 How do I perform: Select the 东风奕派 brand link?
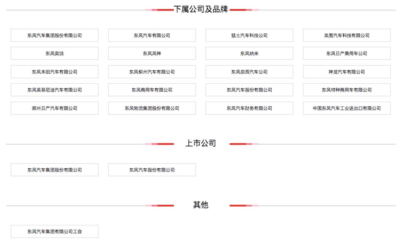click(54, 53)
